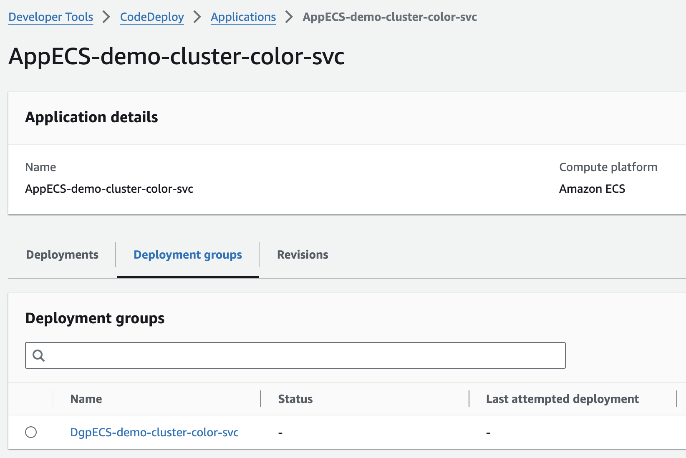Click Last attempted deployment column header
686x458 pixels.
pyautogui.click(x=562, y=399)
